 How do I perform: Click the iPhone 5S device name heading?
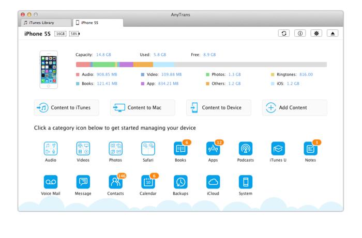[x=37, y=34]
